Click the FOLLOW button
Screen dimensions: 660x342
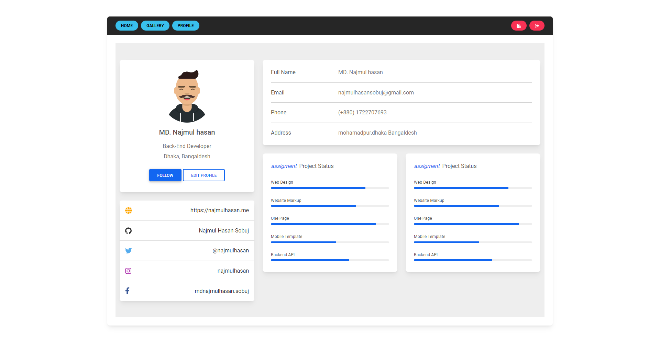click(165, 175)
